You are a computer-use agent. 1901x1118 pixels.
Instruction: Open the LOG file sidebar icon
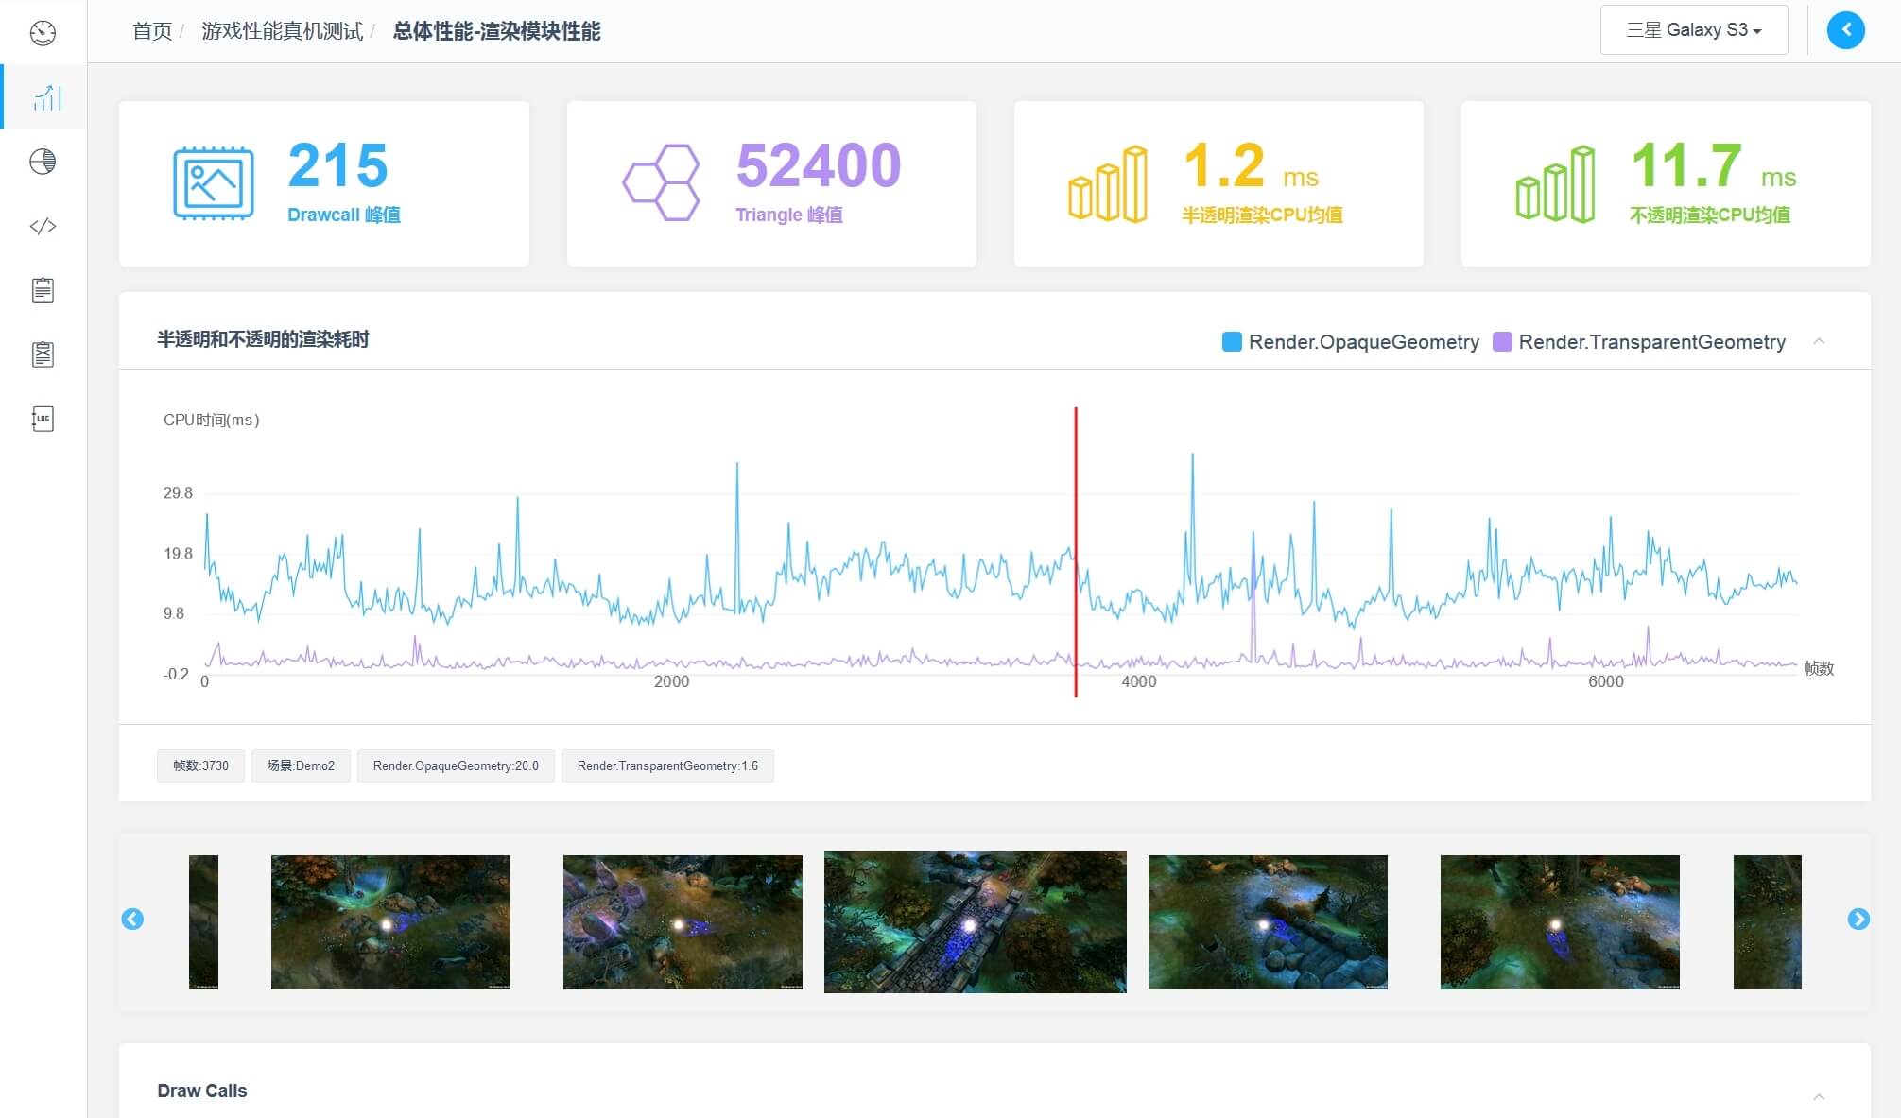click(x=43, y=419)
